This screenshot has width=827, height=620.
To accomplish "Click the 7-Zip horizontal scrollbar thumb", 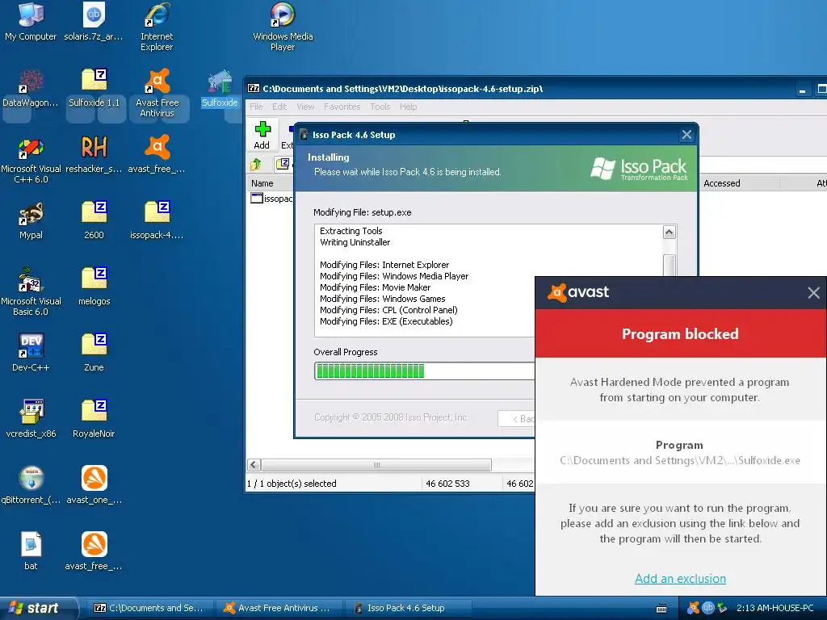I will (376, 465).
